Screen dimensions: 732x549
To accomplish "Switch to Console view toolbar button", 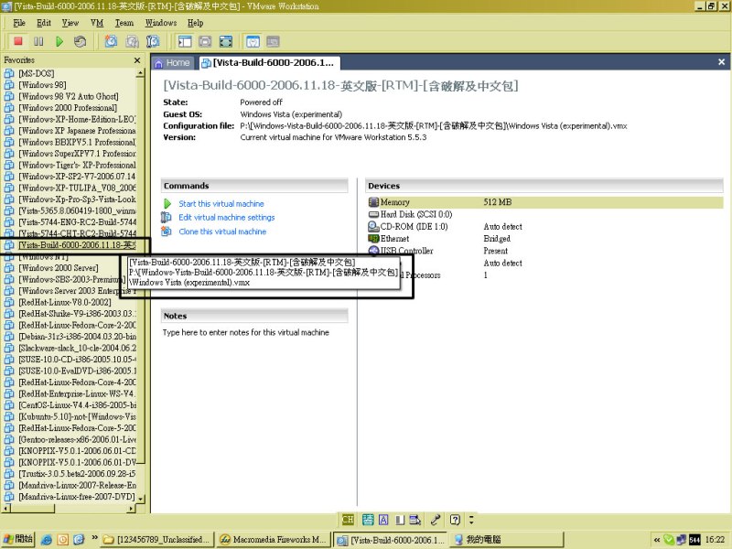I will tap(273, 41).
